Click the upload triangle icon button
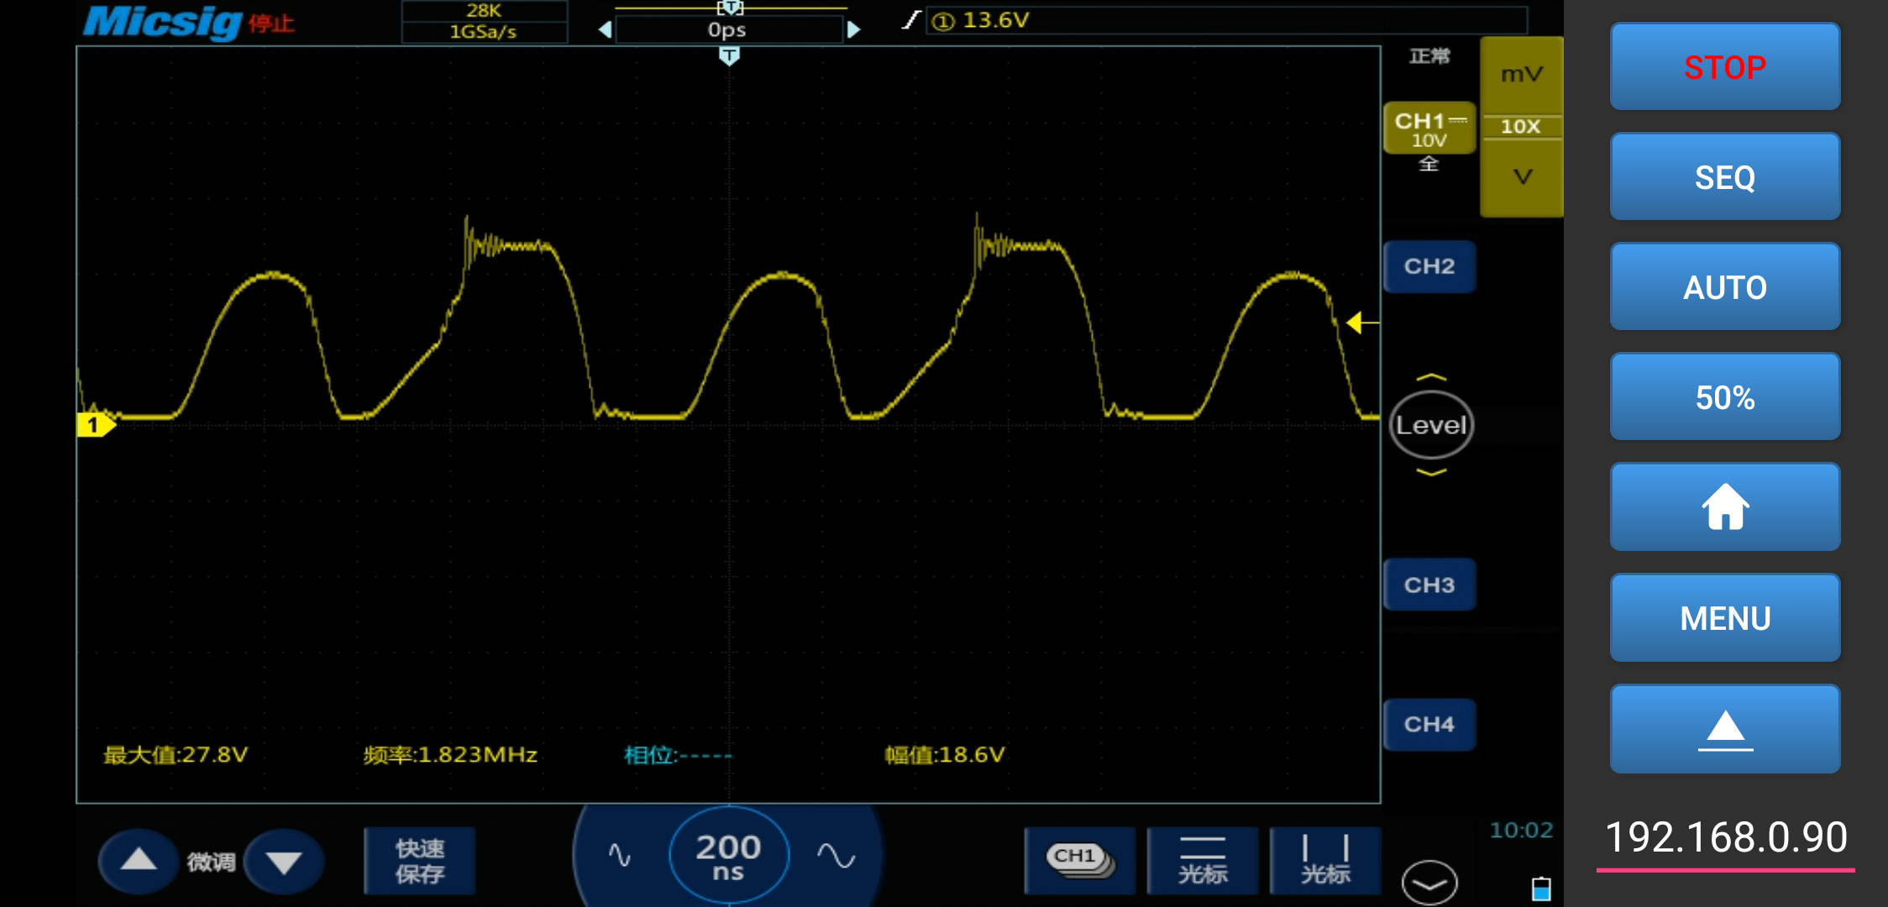Screen dimensions: 1888x907 (1724, 729)
